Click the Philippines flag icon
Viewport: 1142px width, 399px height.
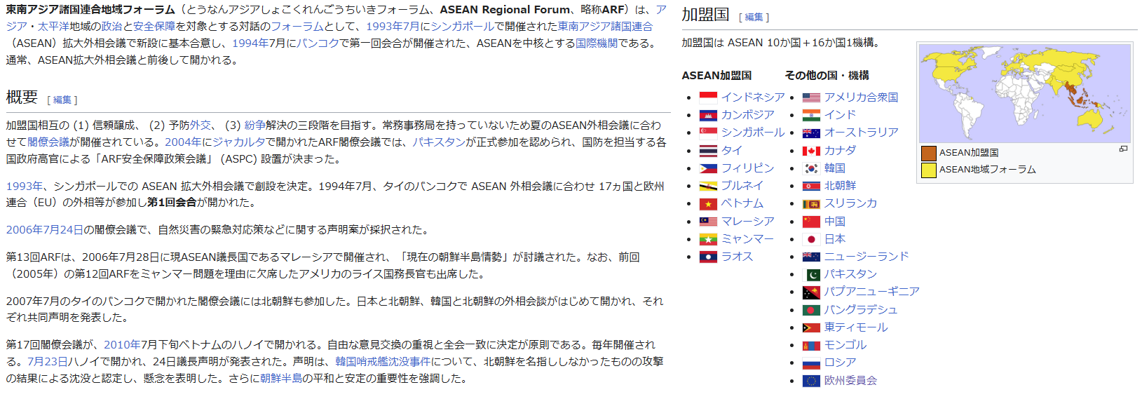pos(708,168)
